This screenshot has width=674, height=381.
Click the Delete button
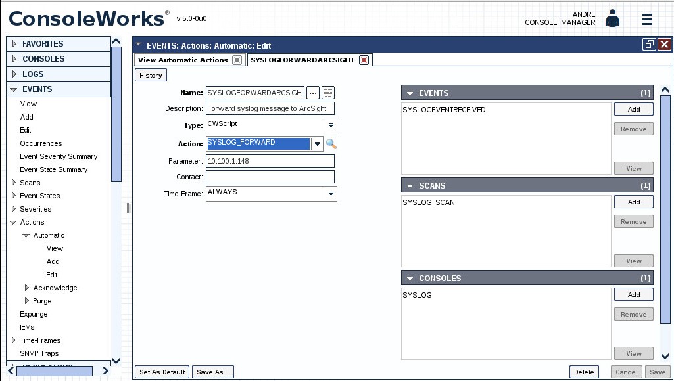point(584,372)
